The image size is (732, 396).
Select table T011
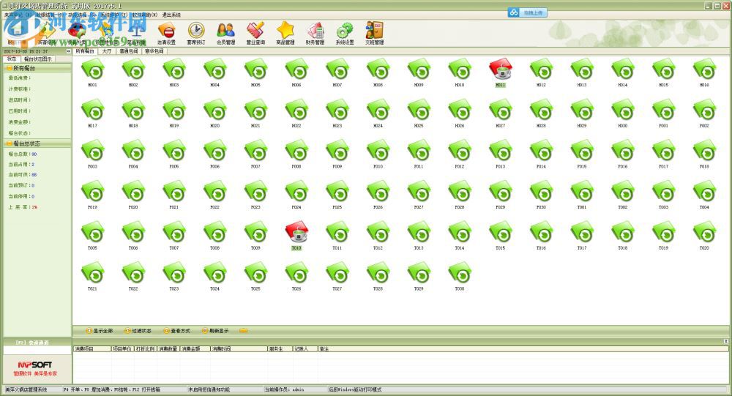[337, 236]
